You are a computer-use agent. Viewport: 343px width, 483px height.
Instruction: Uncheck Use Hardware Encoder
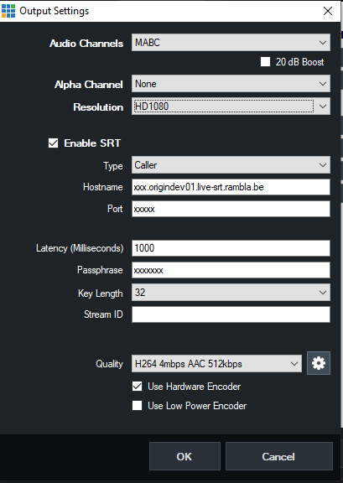pos(138,387)
